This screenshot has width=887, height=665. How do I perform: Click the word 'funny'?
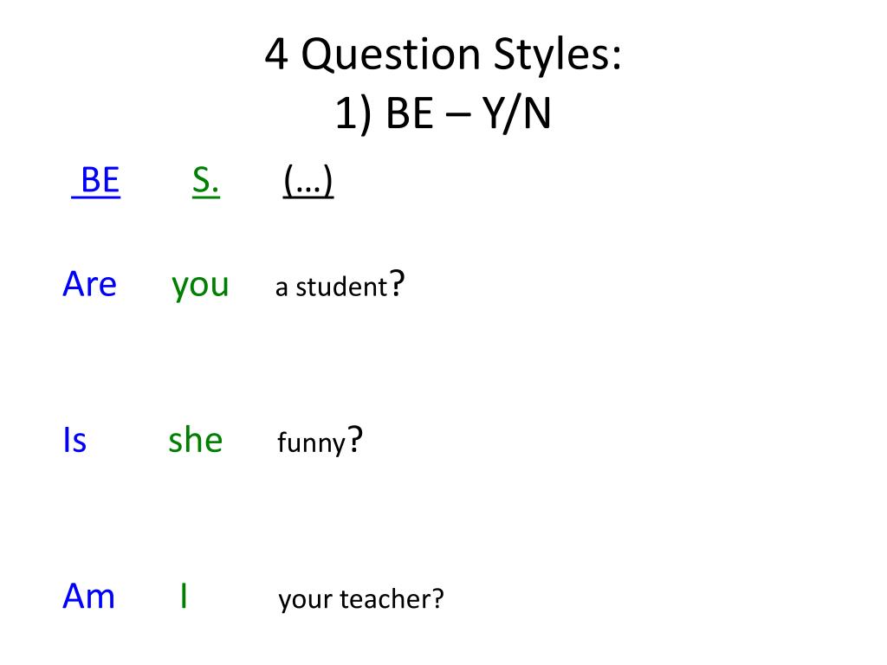point(311,443)
